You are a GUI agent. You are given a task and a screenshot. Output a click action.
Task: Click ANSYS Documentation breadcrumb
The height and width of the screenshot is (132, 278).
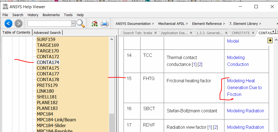tap(133, 24)
